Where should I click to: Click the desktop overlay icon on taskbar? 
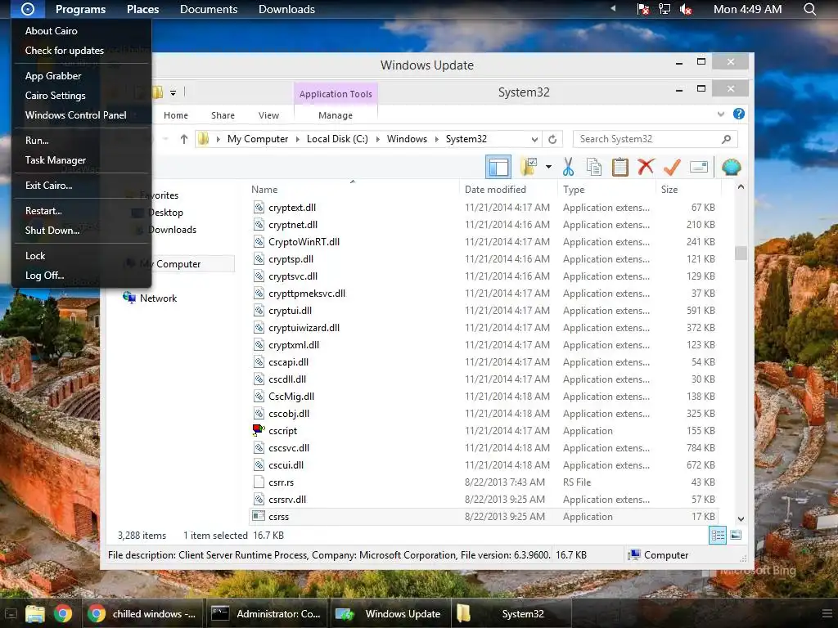[10, 614]
